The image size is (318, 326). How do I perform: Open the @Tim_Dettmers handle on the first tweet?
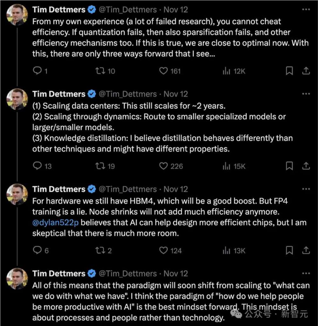(x=129, y=9)
